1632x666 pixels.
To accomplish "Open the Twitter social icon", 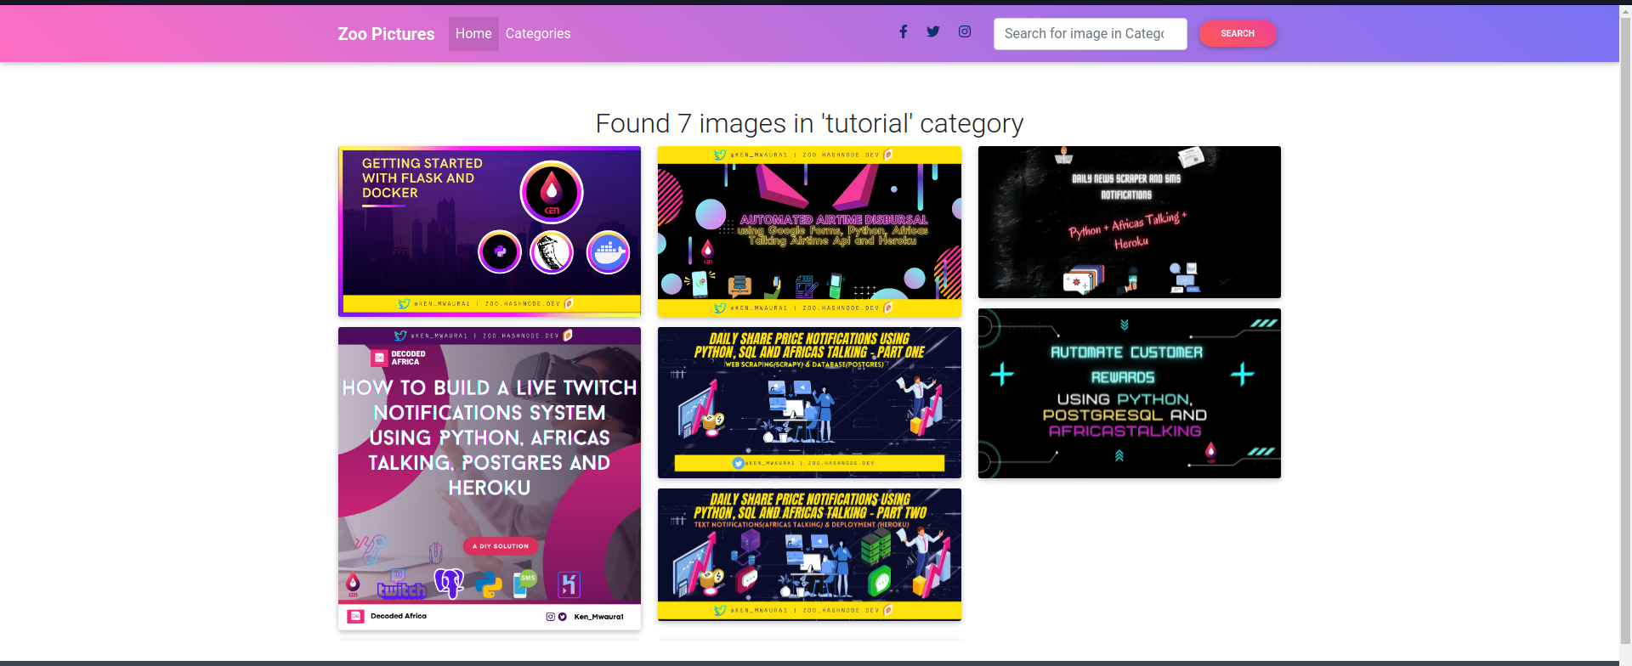I will (933, 32).
